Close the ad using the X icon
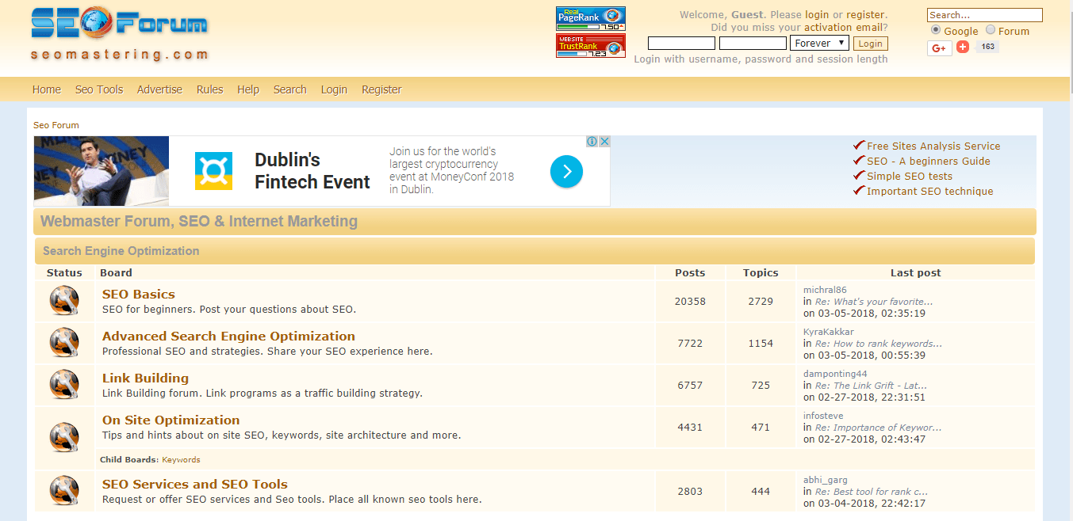Viewport: 1073px width, 521px height. [x=604, y=142]
